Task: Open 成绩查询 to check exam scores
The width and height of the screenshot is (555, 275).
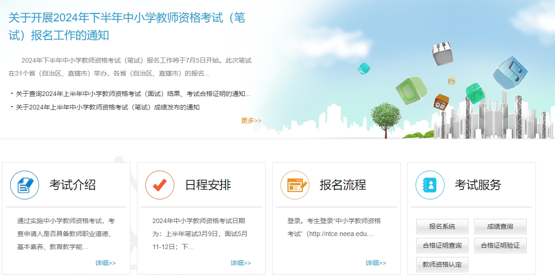Action: 500,226
